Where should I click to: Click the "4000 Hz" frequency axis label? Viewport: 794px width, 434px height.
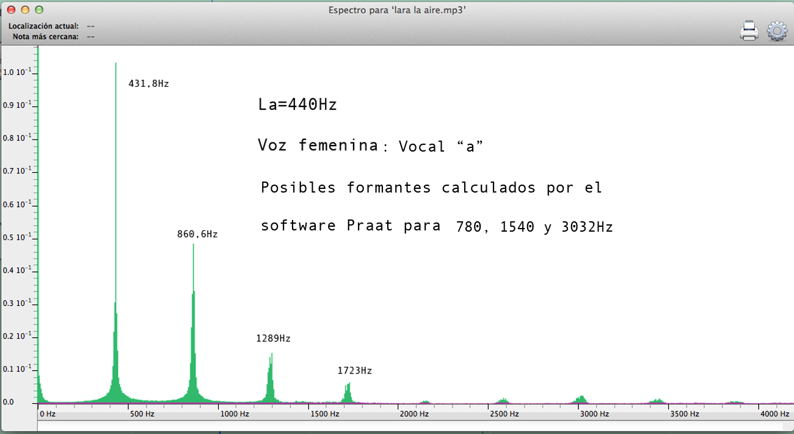tap(774, 414)
